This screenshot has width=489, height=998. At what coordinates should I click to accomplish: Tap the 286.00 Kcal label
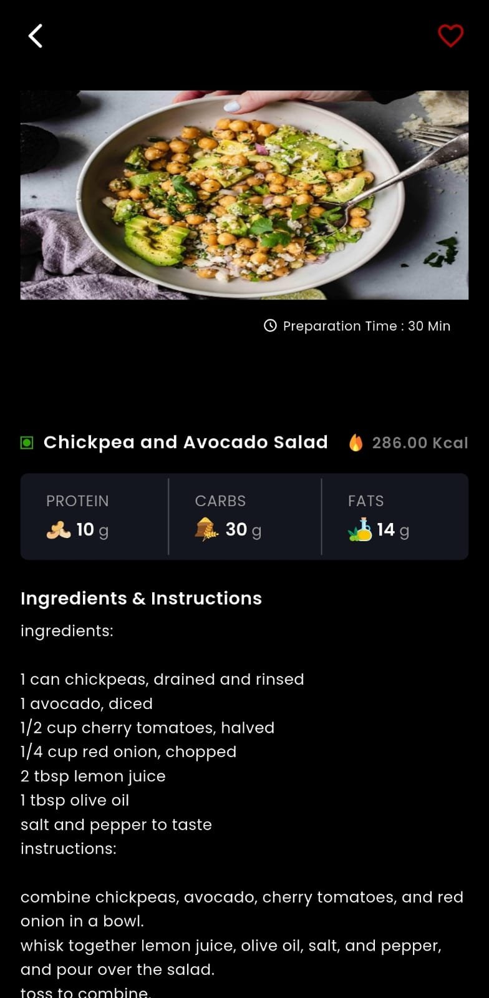(x=420, y=443)
